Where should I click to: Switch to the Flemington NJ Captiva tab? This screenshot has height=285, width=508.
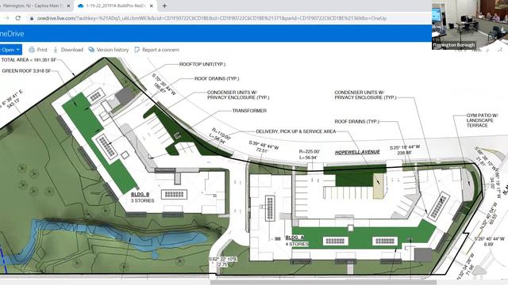tap(34, 6)
